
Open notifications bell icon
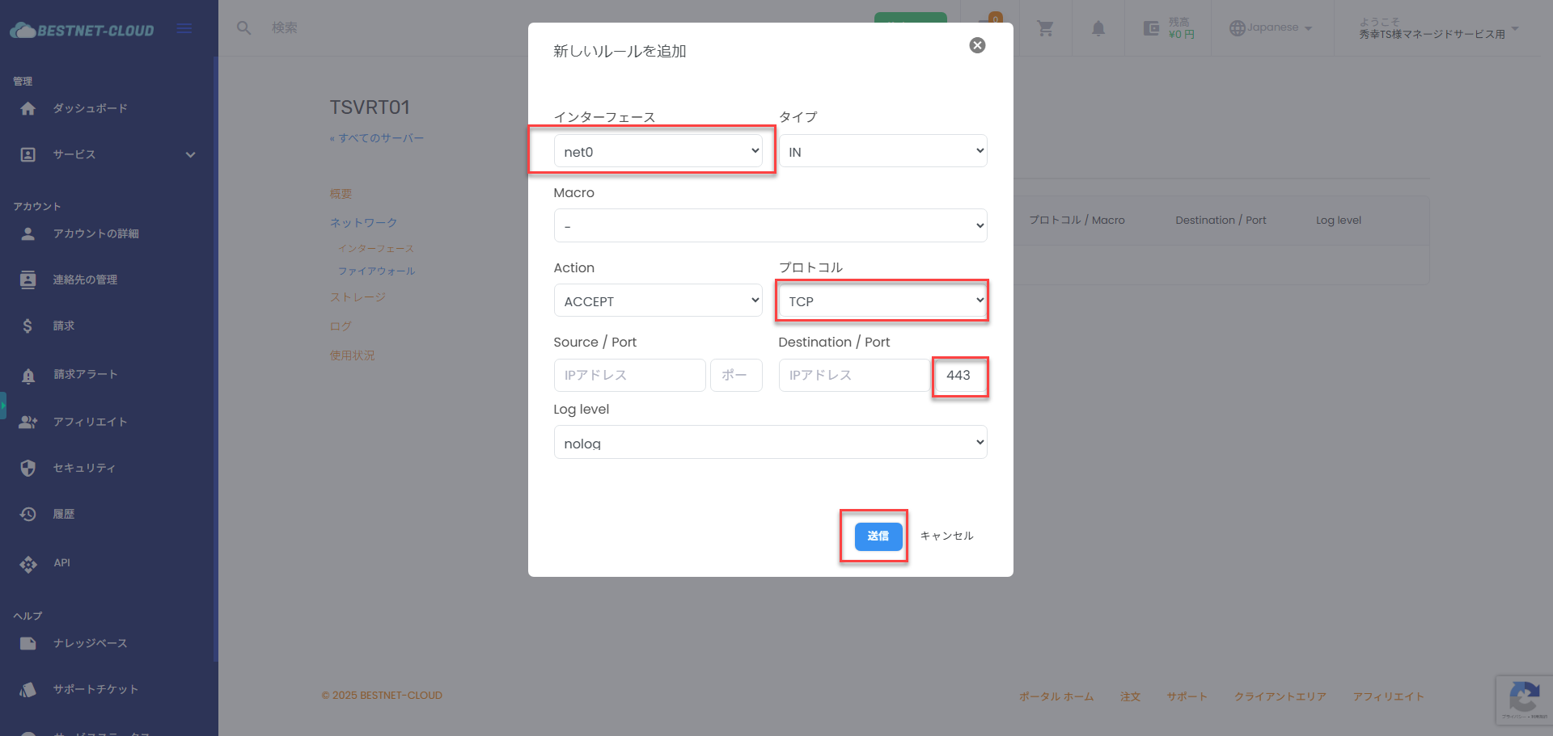[x=1098, y=29]
